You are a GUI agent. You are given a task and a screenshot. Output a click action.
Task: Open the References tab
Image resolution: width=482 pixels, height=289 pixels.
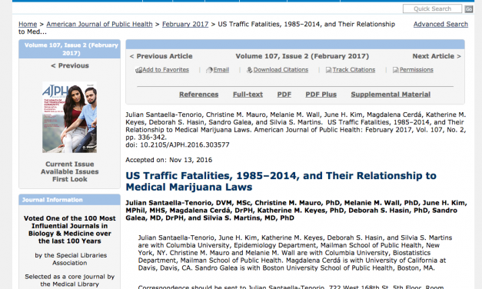199,95
